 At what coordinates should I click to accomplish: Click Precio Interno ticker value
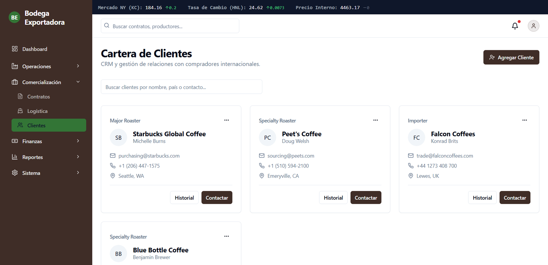click(350, 8)
